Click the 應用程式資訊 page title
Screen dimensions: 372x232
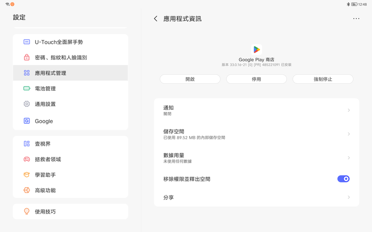(x=182, y=19)
